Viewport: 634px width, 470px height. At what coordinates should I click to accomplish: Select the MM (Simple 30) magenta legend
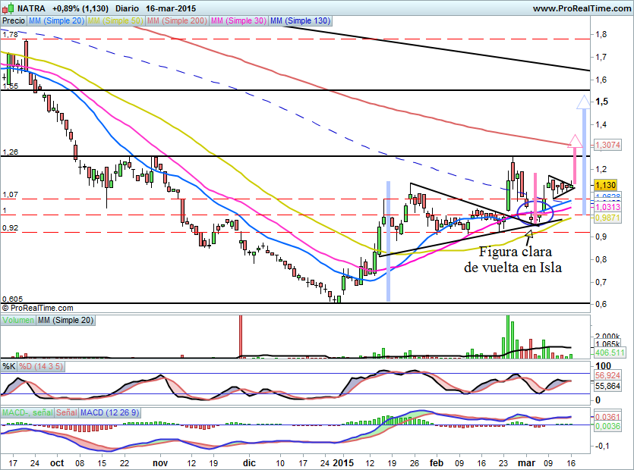click(238, 20)
